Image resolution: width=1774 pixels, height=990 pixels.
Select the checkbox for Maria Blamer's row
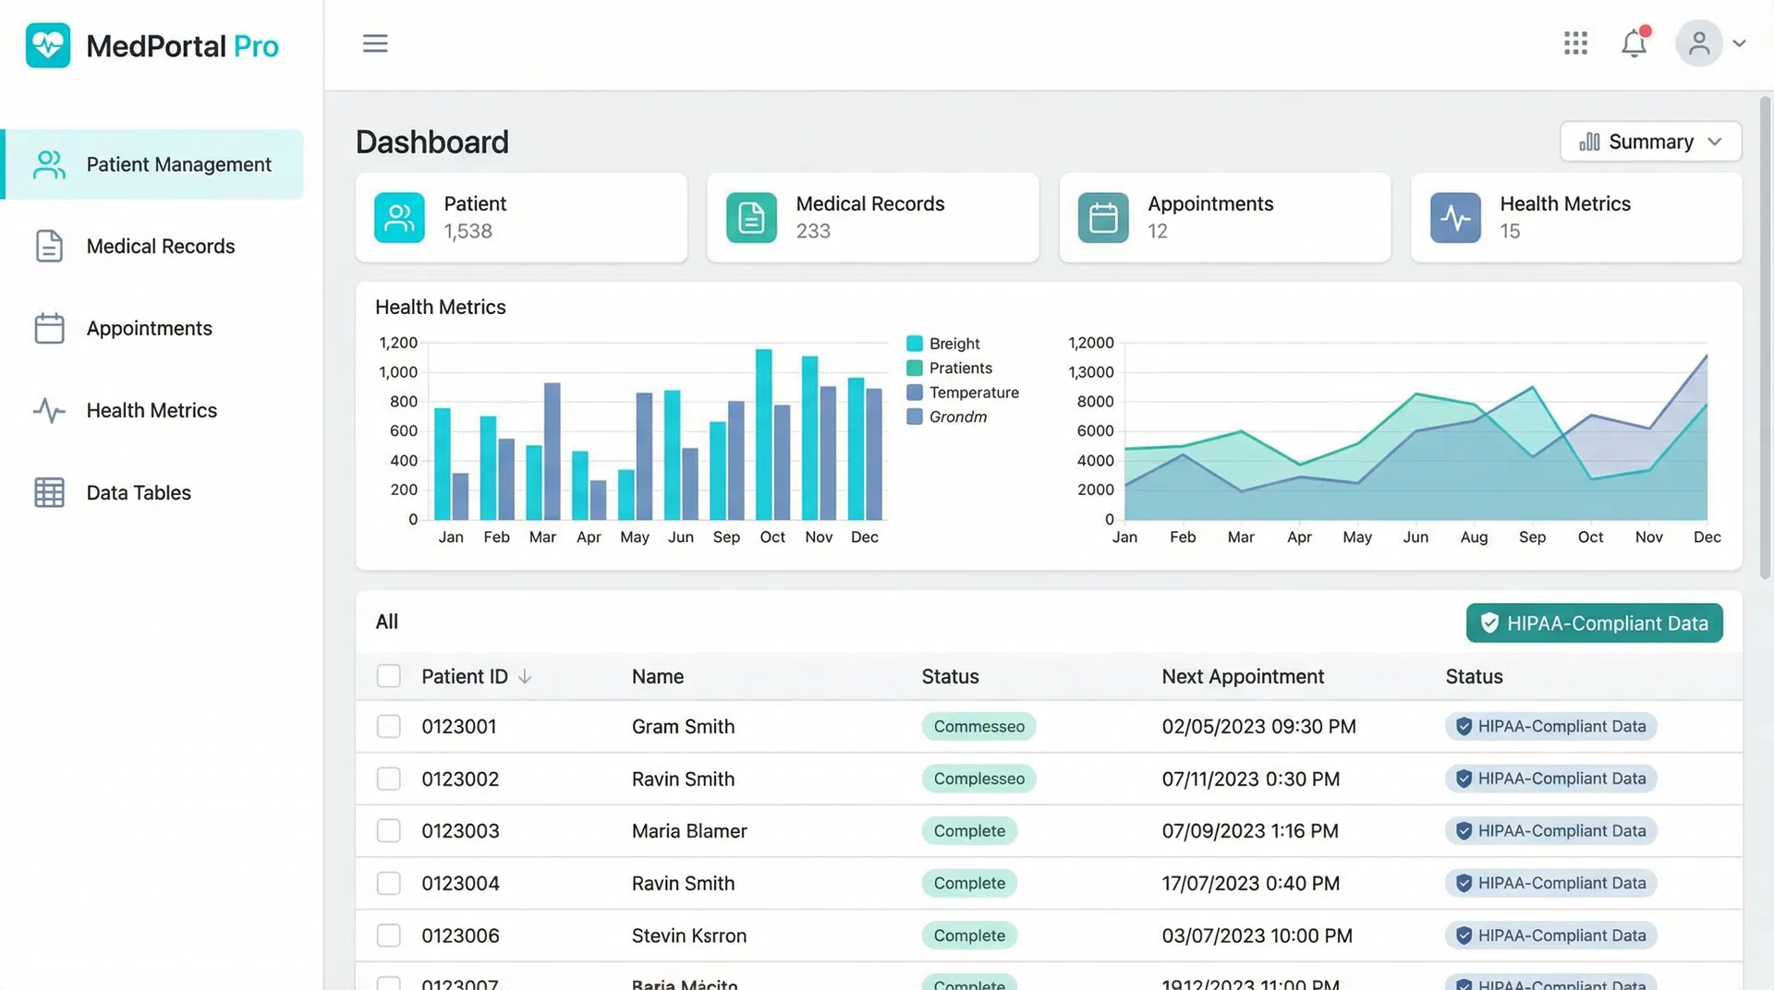[x=388, y=830]
